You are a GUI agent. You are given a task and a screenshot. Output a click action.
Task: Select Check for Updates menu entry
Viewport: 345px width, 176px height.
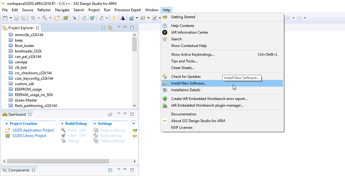point(222,76)
